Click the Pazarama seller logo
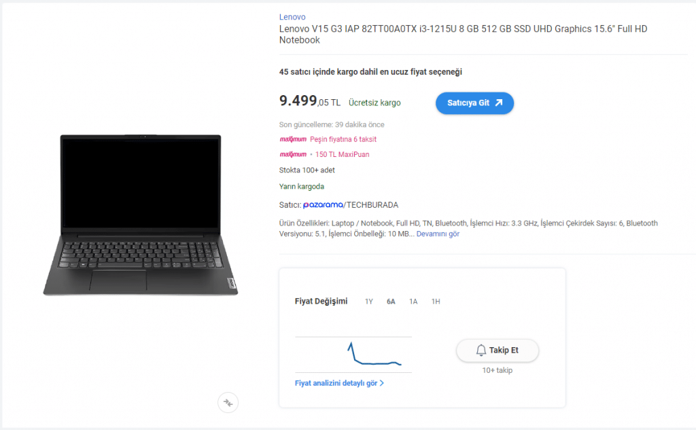696x430 pixels. (323, 204)
